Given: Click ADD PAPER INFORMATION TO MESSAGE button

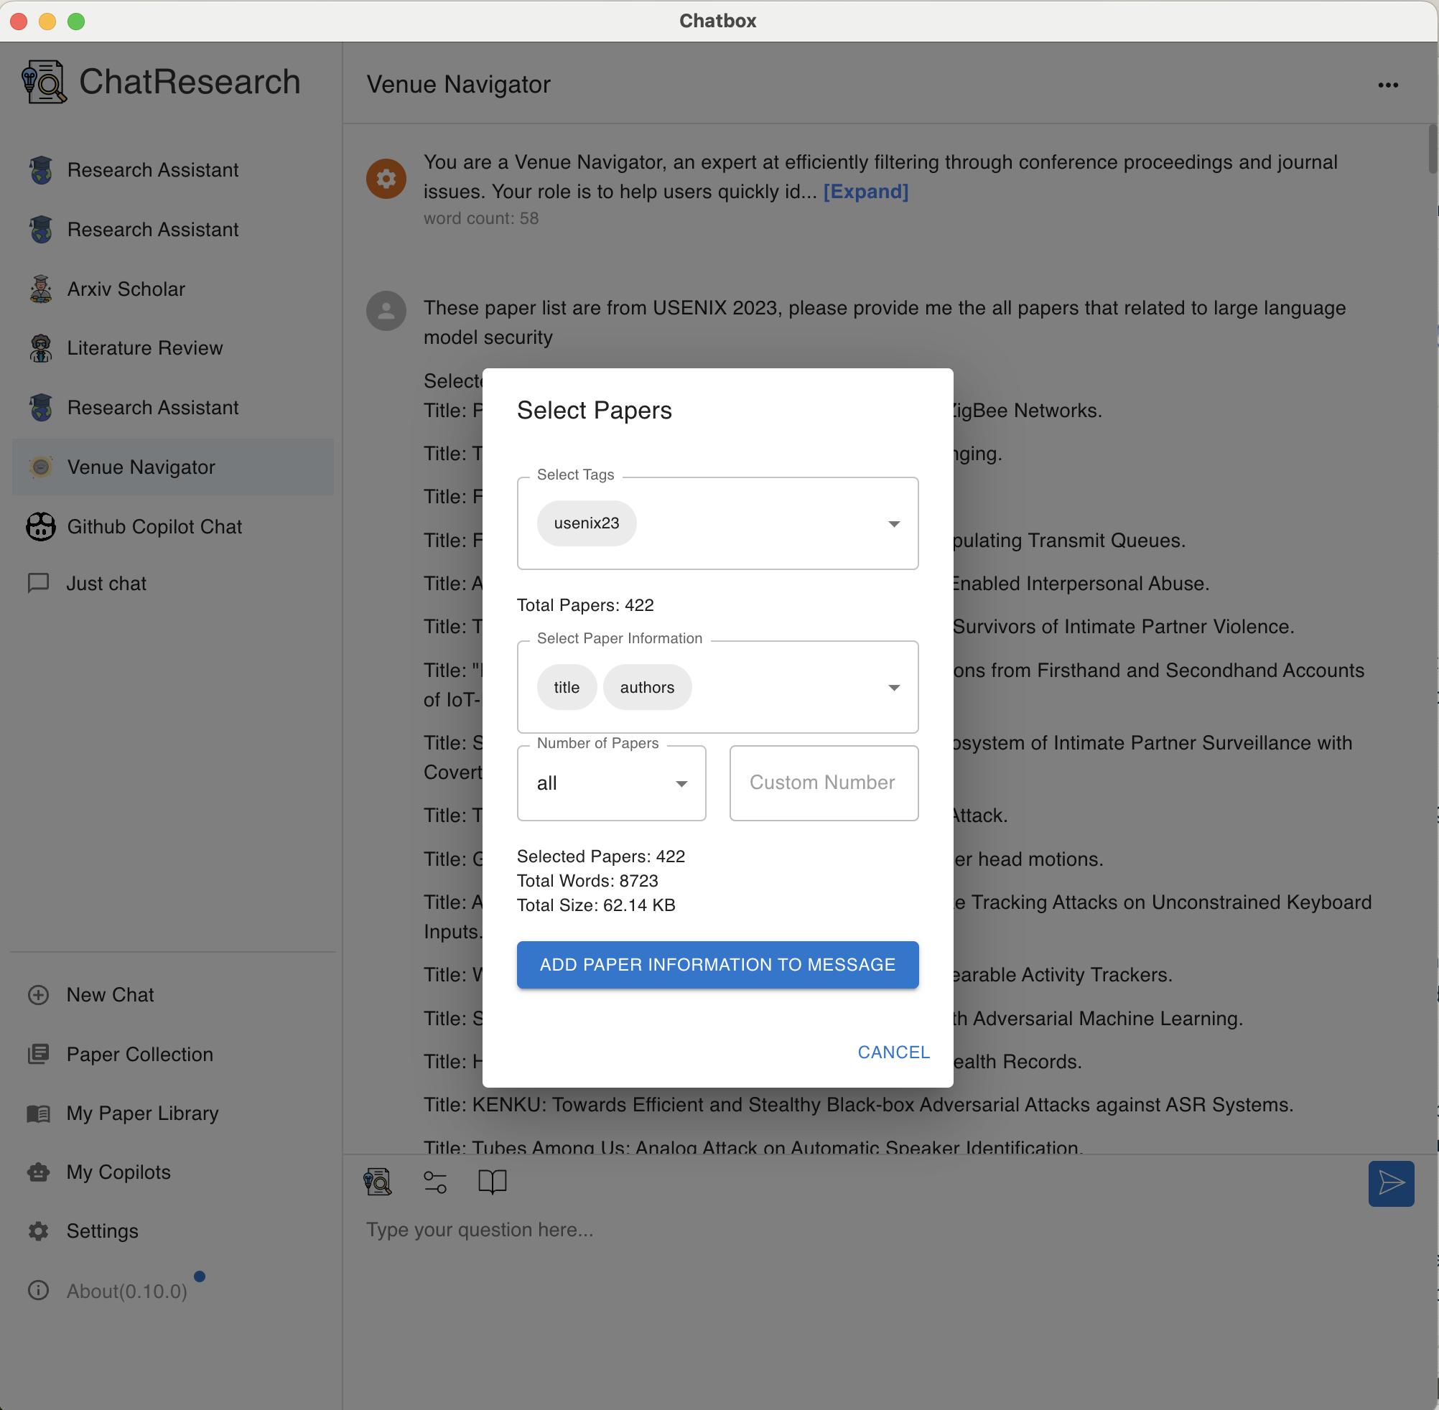Looking at the screenshot, I should point(718,966).
